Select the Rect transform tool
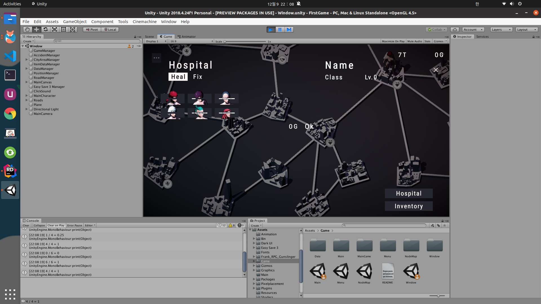541x304 pixels. (x=64, y=30)
